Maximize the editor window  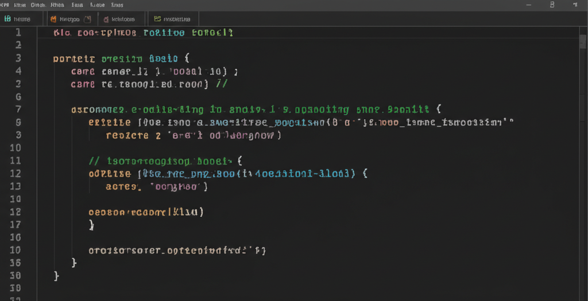coord(552,5)
